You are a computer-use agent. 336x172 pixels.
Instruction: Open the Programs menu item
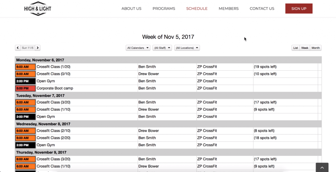pos(164,9)
